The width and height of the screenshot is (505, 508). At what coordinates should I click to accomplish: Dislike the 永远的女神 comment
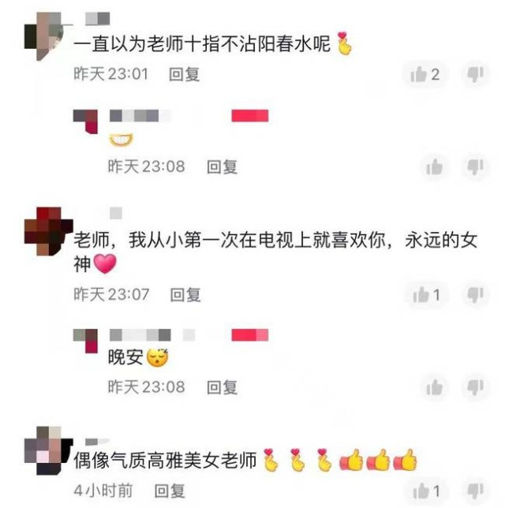(475, 295)
